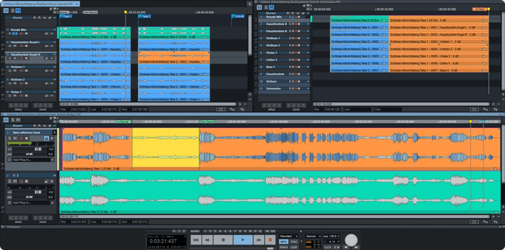The width and height of the screenshot is (505, 250).
Task: Click the PUNCH button in transport
Action: click(x=283, y=246)
